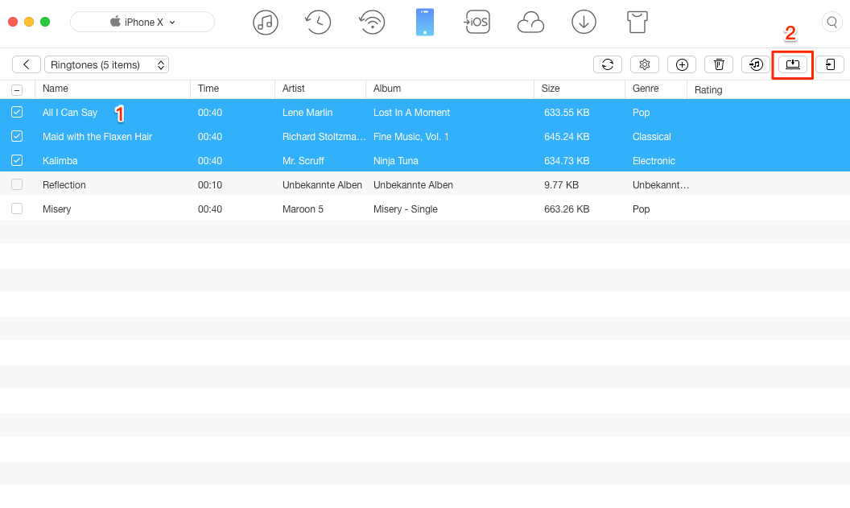
Task: Select the All I Can Say name
Action: pos(70,113)
